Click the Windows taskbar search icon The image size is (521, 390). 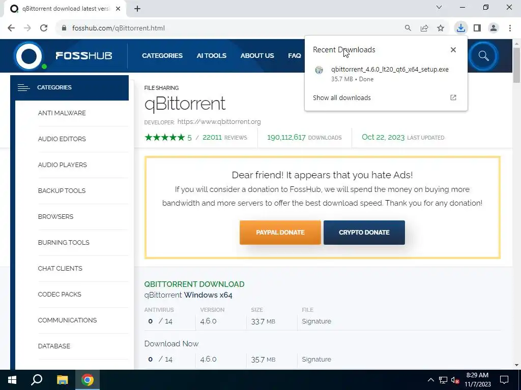(37, 380)
